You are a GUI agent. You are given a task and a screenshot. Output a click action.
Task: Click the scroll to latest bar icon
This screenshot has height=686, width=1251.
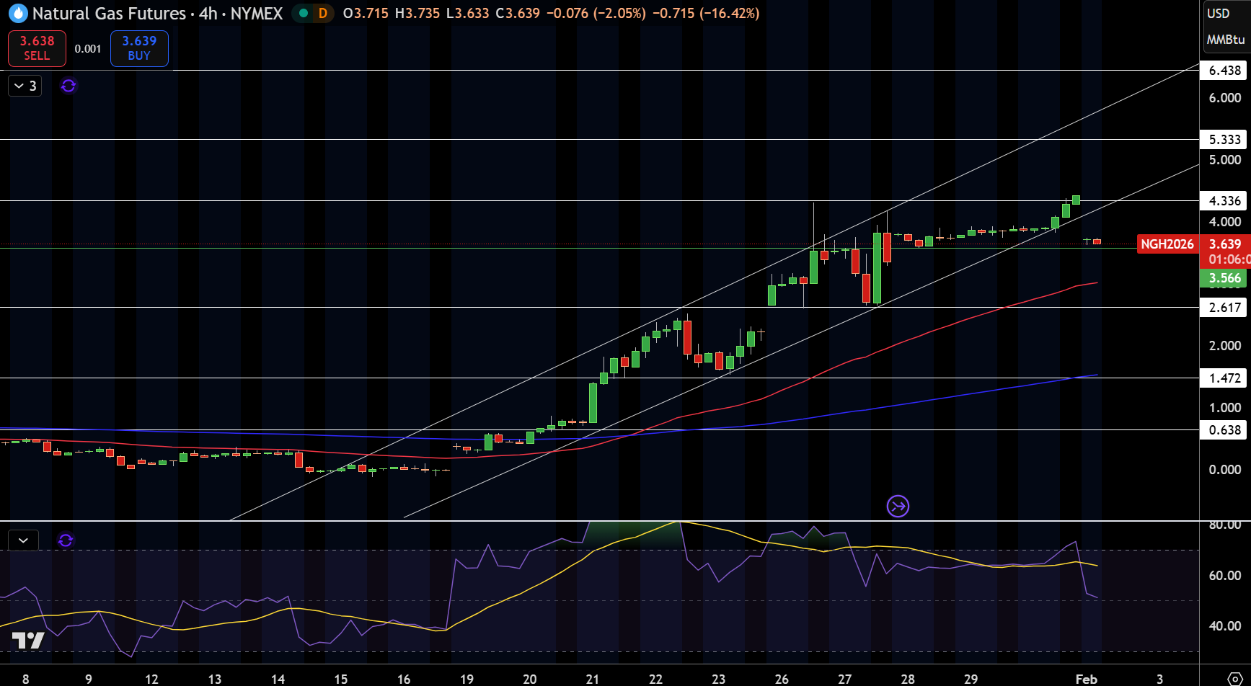tap(898, 507)
